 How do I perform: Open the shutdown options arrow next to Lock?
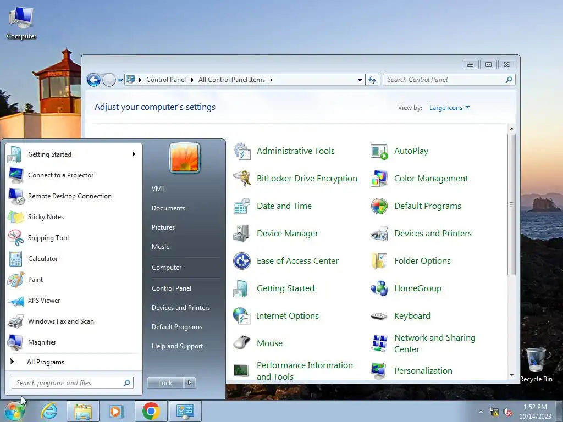click(190, 383)
